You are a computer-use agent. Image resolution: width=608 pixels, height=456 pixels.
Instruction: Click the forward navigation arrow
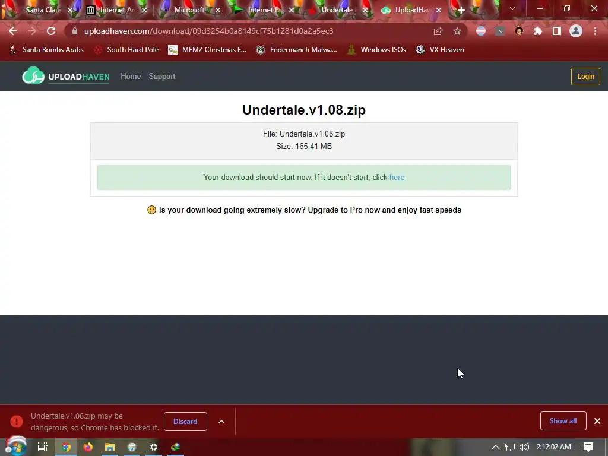32,31
